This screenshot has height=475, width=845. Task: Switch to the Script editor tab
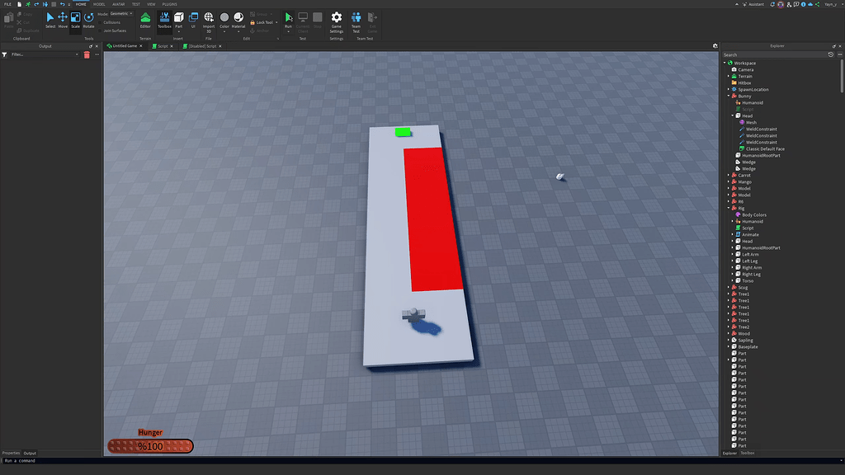coord(160,45)
